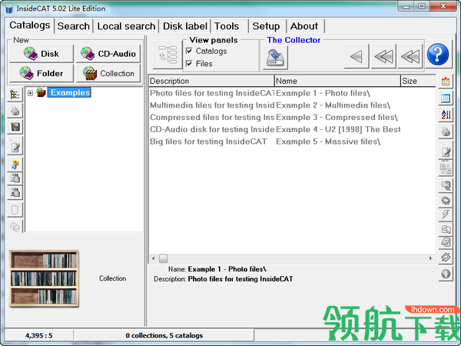Select row Example 1 - Photo files
461x346 pixels.
tap(292, 93)
